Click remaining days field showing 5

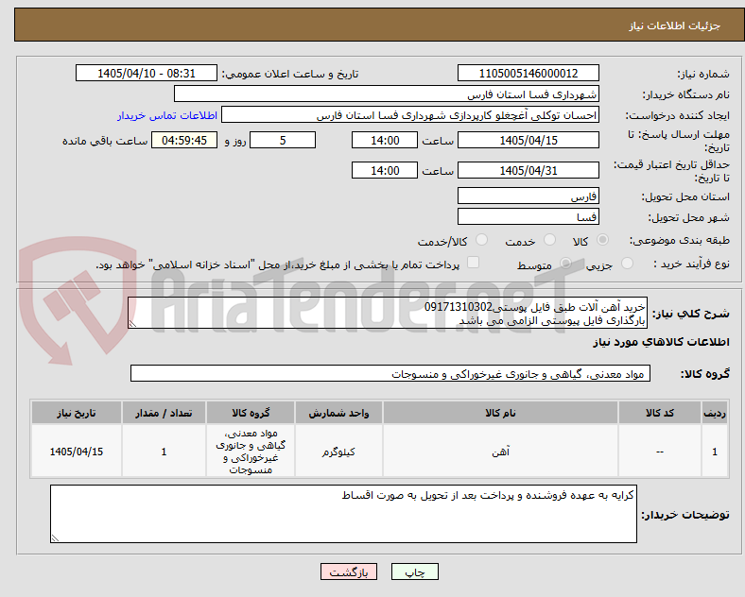(x=283, y=141)
